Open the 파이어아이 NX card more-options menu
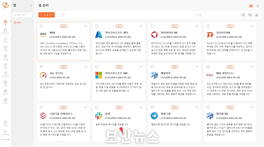Image resolution: width=264 pixels, height=147 pixels. click(197, 26)
